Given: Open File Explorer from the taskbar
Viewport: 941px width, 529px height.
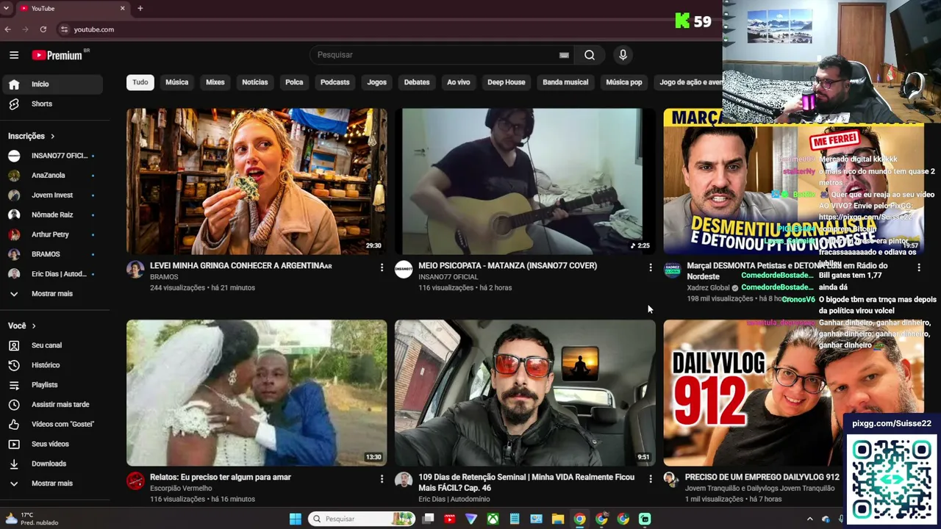Looking at the screenshot, I should tap(558, 519).
